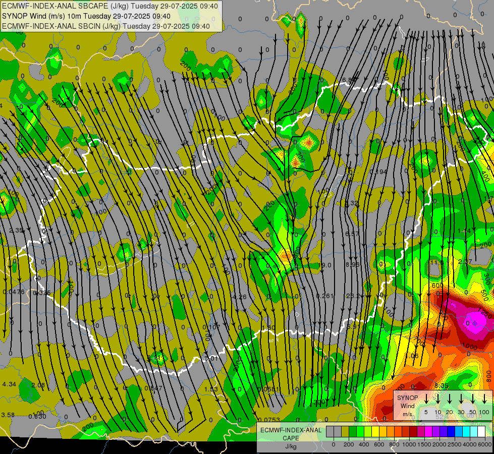
Task: Click the 0.630 value on the map
Action: 37,417
